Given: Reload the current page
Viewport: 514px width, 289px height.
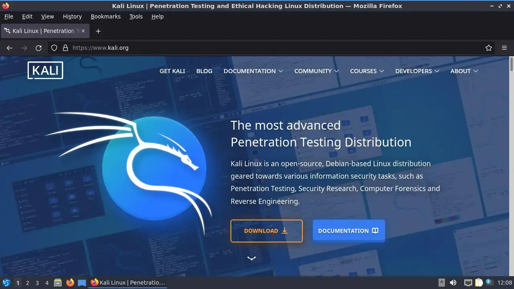Looking at the screenshot, I should point(39,48).
